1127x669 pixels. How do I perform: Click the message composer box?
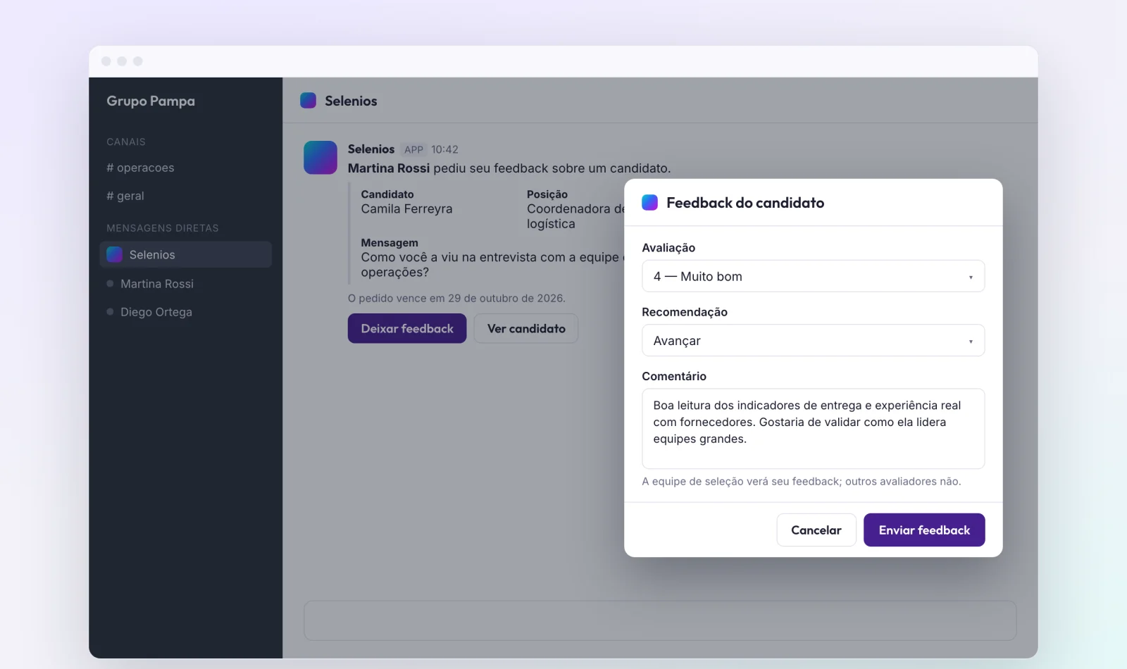click(660, 620)
